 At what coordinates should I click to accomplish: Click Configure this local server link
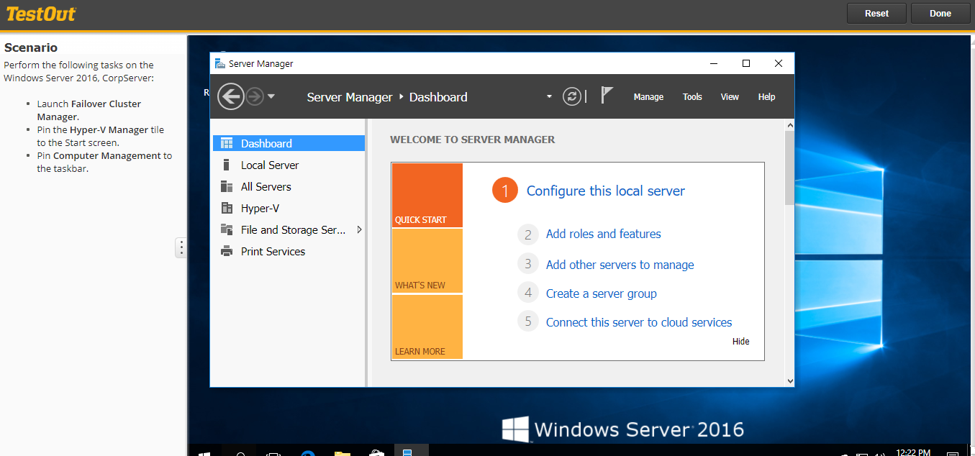(605, 191)
